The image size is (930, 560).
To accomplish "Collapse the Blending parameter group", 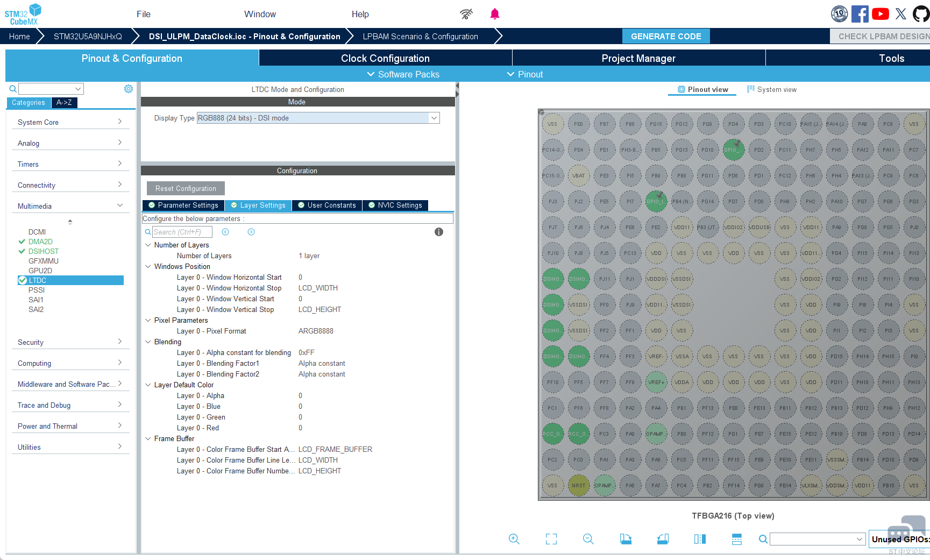I will [x=148, y=342].
